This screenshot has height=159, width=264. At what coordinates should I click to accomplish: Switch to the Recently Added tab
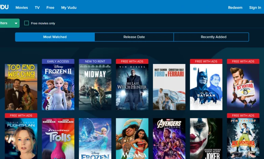coord(211,37)
